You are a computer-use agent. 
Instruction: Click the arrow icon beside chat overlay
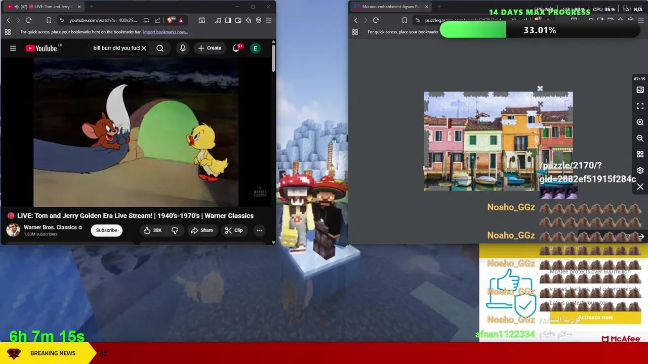641,237
